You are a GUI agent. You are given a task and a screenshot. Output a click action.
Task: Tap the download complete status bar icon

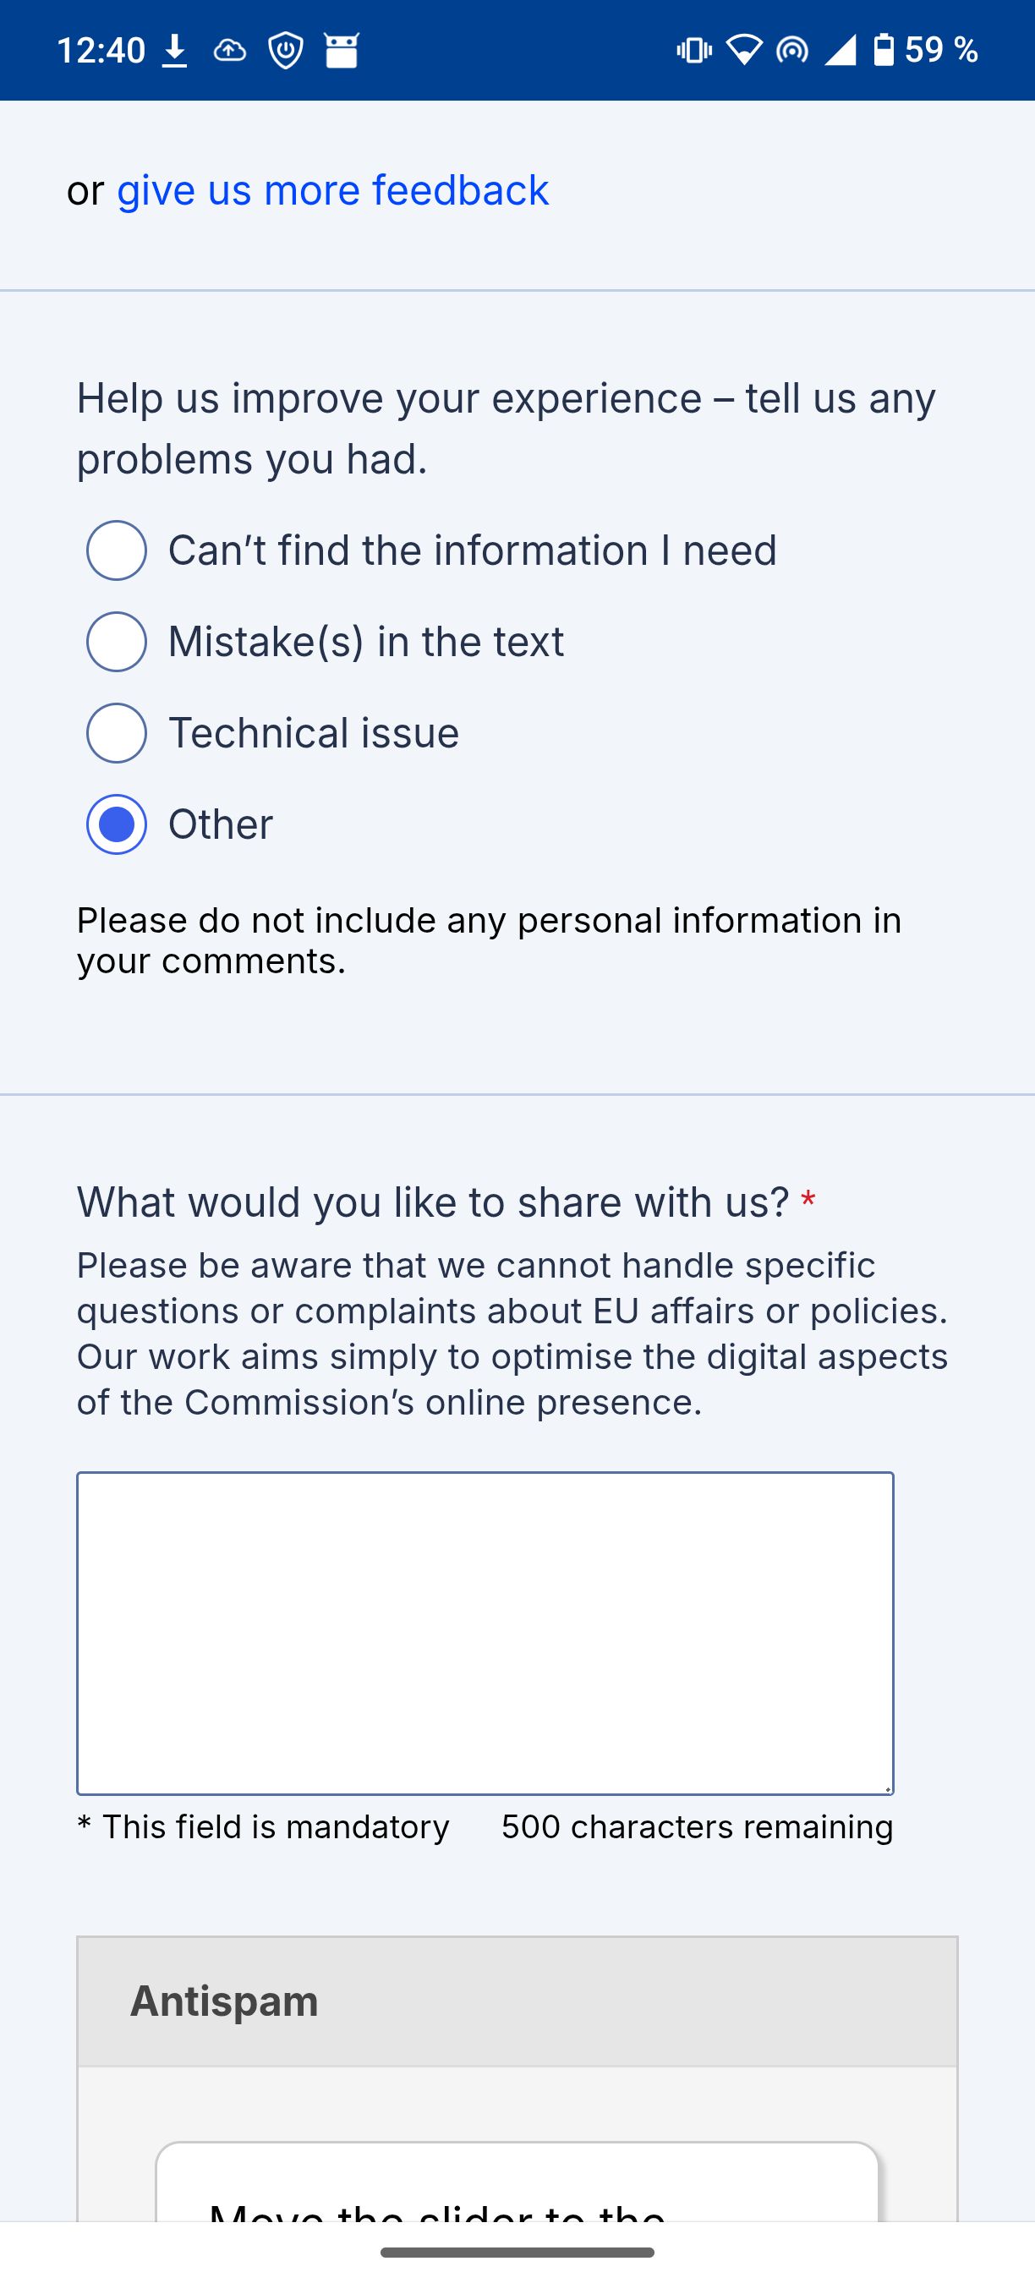(x=173, y=49)
